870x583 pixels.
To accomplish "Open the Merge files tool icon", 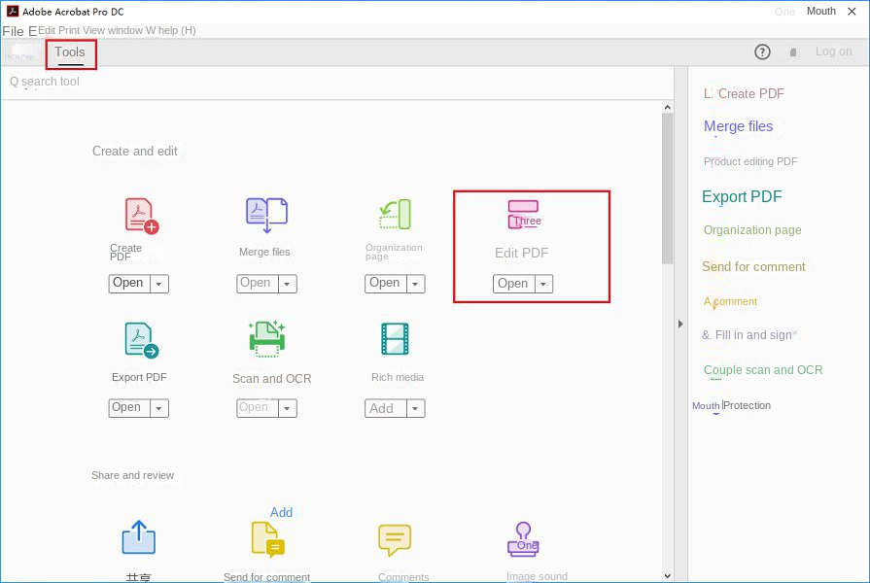I will [264, 213].
